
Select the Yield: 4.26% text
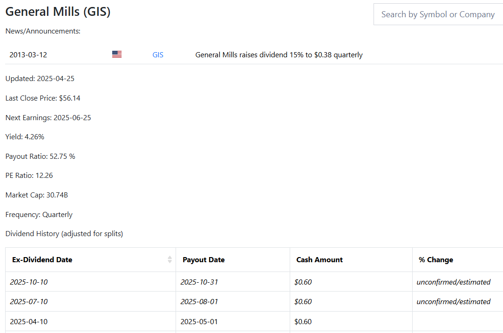coord(25,137)
